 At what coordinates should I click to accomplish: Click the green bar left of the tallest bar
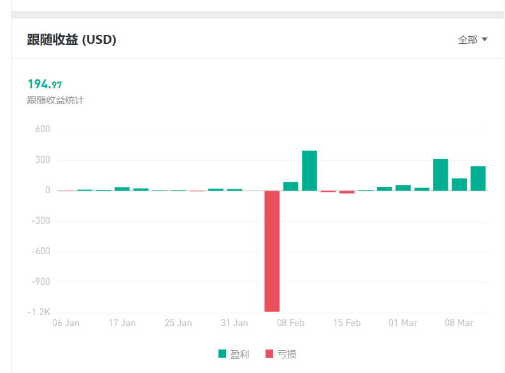[x=291, y=186]
